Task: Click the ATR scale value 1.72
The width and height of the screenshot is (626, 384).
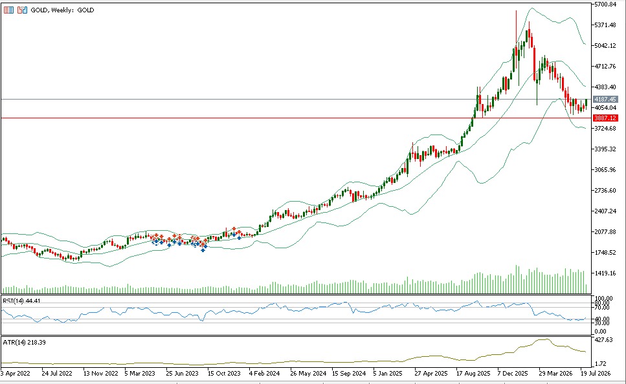Action: click(601, 364)
